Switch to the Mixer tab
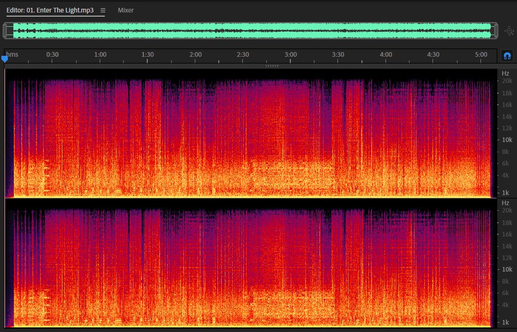 pos(126,10)
